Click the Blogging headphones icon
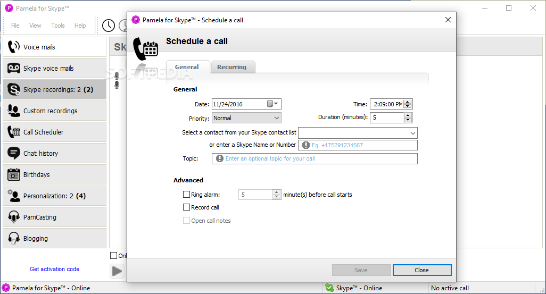Viewport: 546px width, 294px height. point(14,238)
